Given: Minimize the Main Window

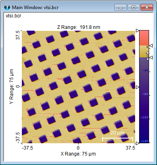Looking at the screenshot, I should pos(120,7).
